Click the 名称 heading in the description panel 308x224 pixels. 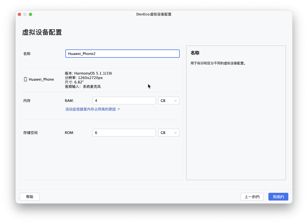coord(195,53)
